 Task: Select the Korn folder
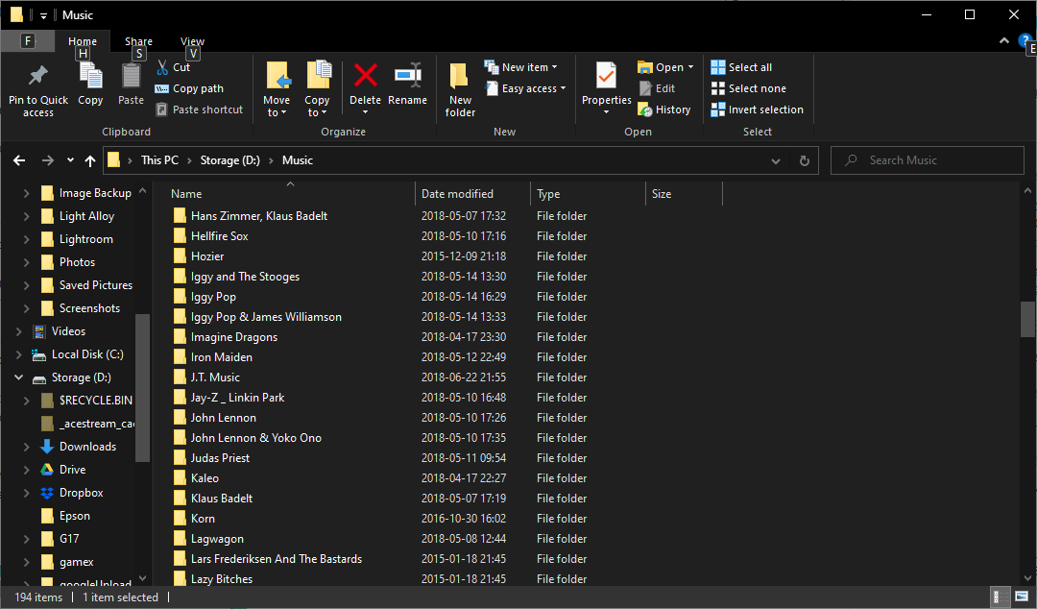203,519
